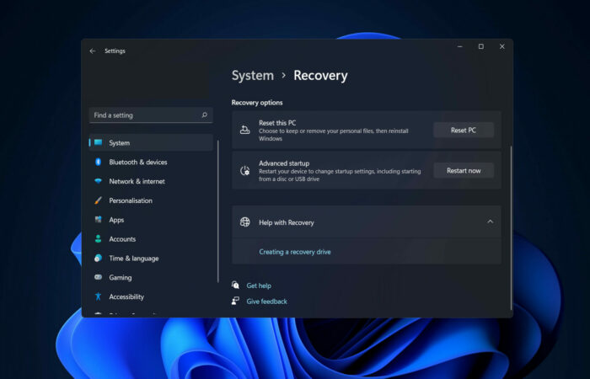
Task: Collapse the Help with Recovery section
Action: pos(490,222)
